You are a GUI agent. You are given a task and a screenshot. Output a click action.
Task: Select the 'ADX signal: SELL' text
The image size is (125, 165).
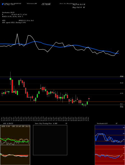pos(8,22)
